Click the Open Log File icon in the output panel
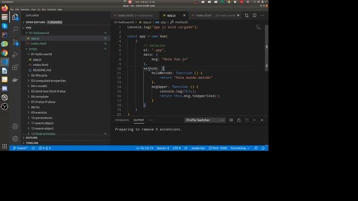 [x=247, y=120]
